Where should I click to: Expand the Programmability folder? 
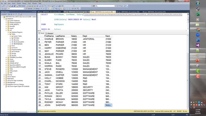(x=8, y=50)
